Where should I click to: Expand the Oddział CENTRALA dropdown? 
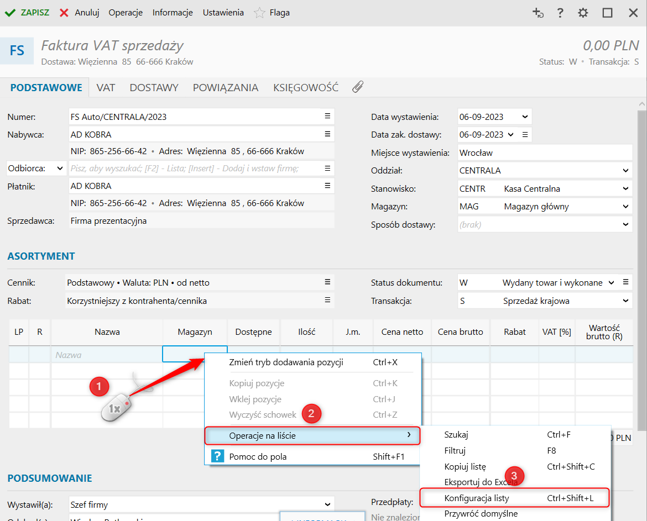click(x=625, y=171)
